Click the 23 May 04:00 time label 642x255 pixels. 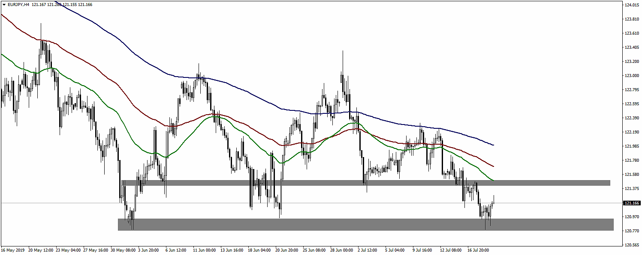click(x=67, y=249)
